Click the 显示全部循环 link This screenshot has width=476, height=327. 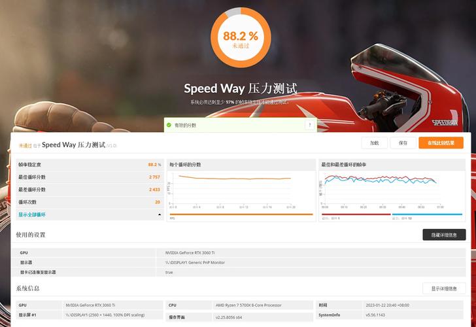click(32, 215)
